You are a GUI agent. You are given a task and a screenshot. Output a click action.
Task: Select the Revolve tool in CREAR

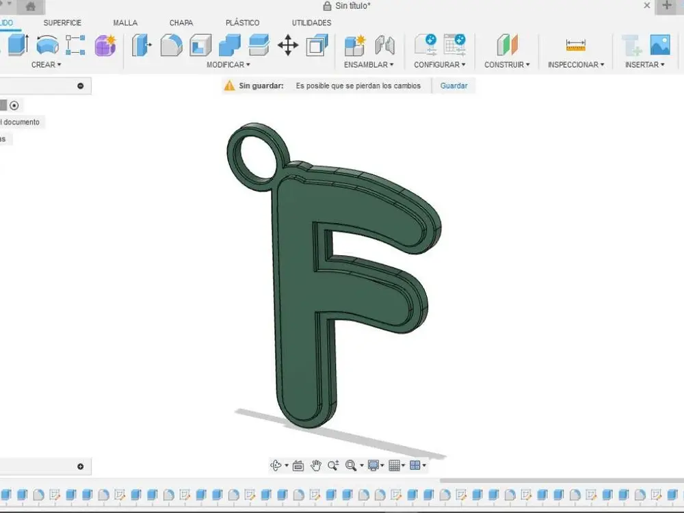tap(47, 44)
